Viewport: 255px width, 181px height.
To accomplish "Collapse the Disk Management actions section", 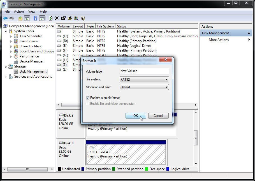I will point(249,33).
